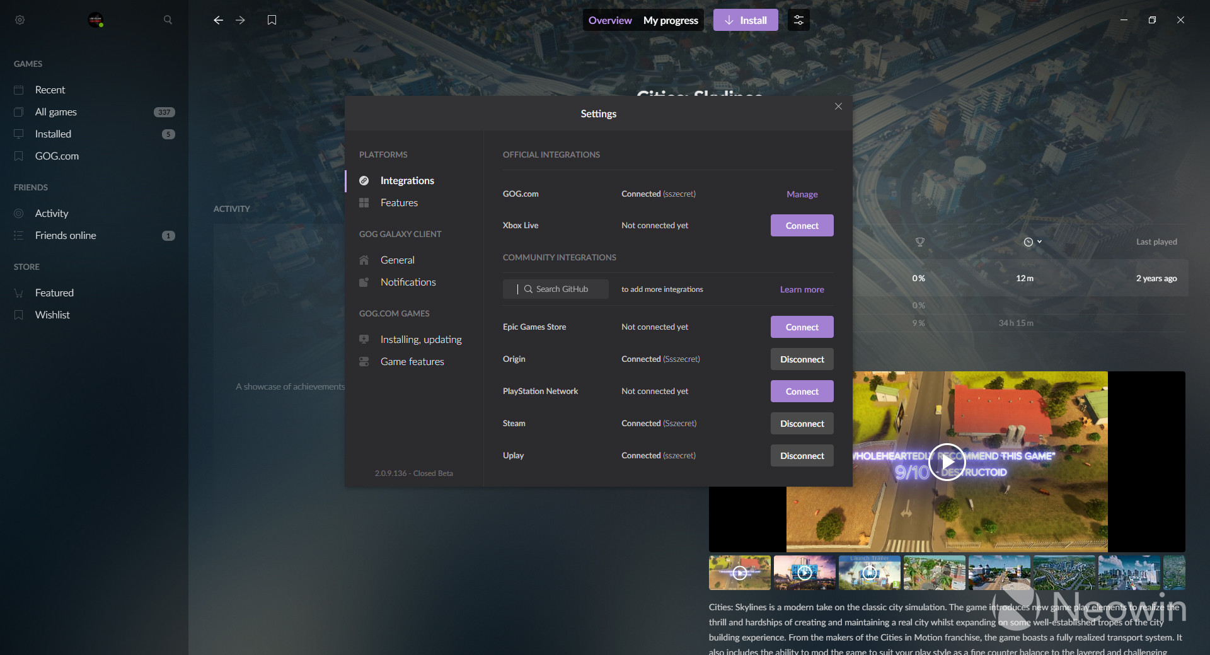Click the Game features icon
Image resolution: width=1210 pixels, height=655 pixels.
click(x=364, y=361)
